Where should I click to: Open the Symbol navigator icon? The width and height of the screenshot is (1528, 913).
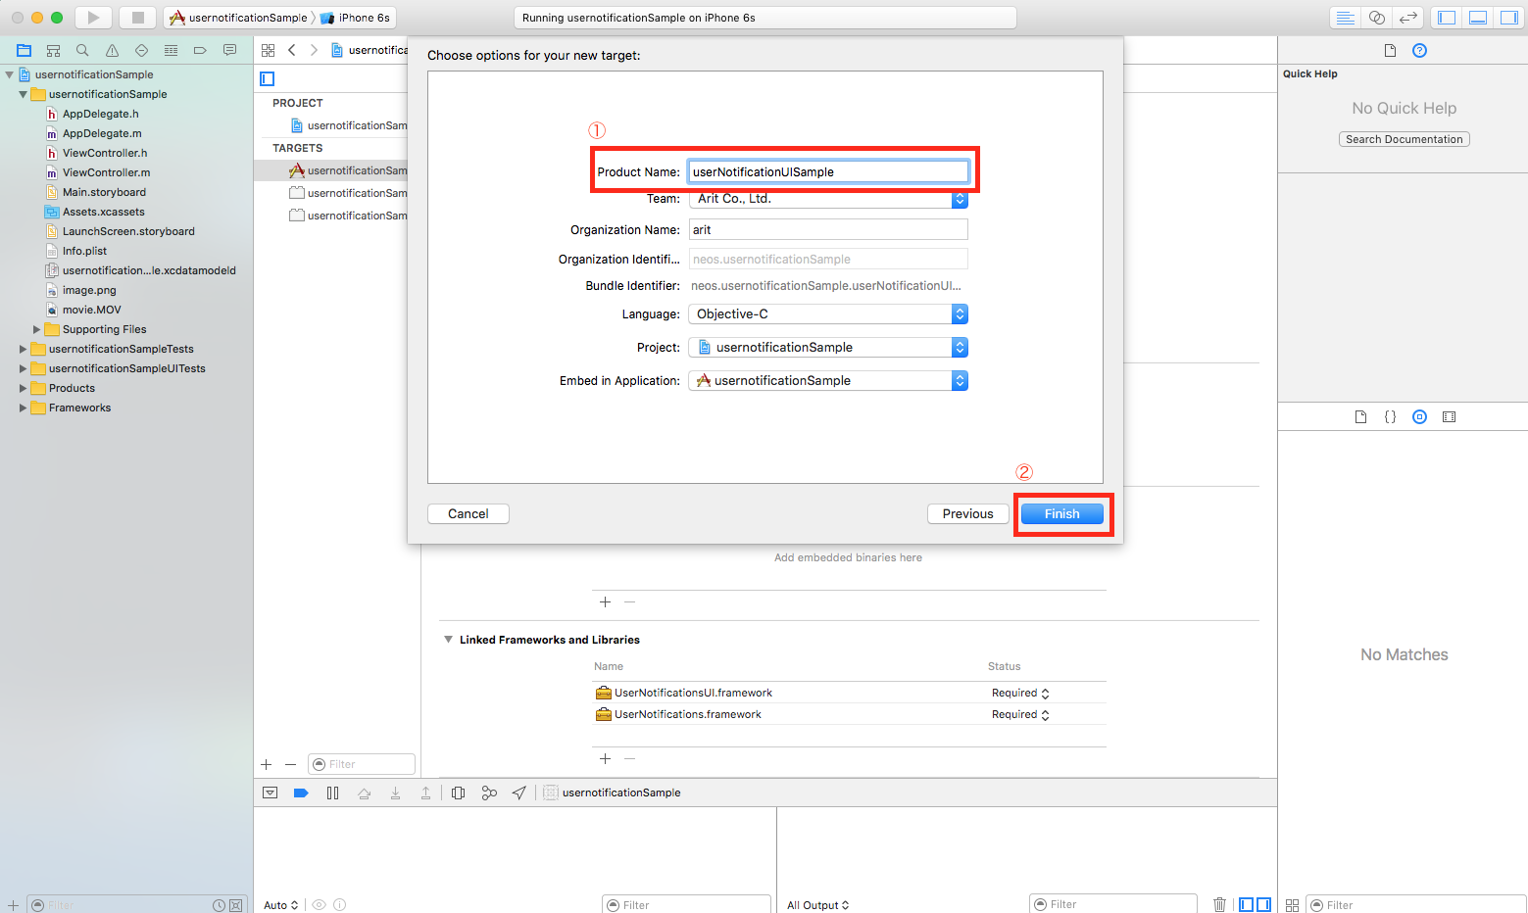[54, 50]
